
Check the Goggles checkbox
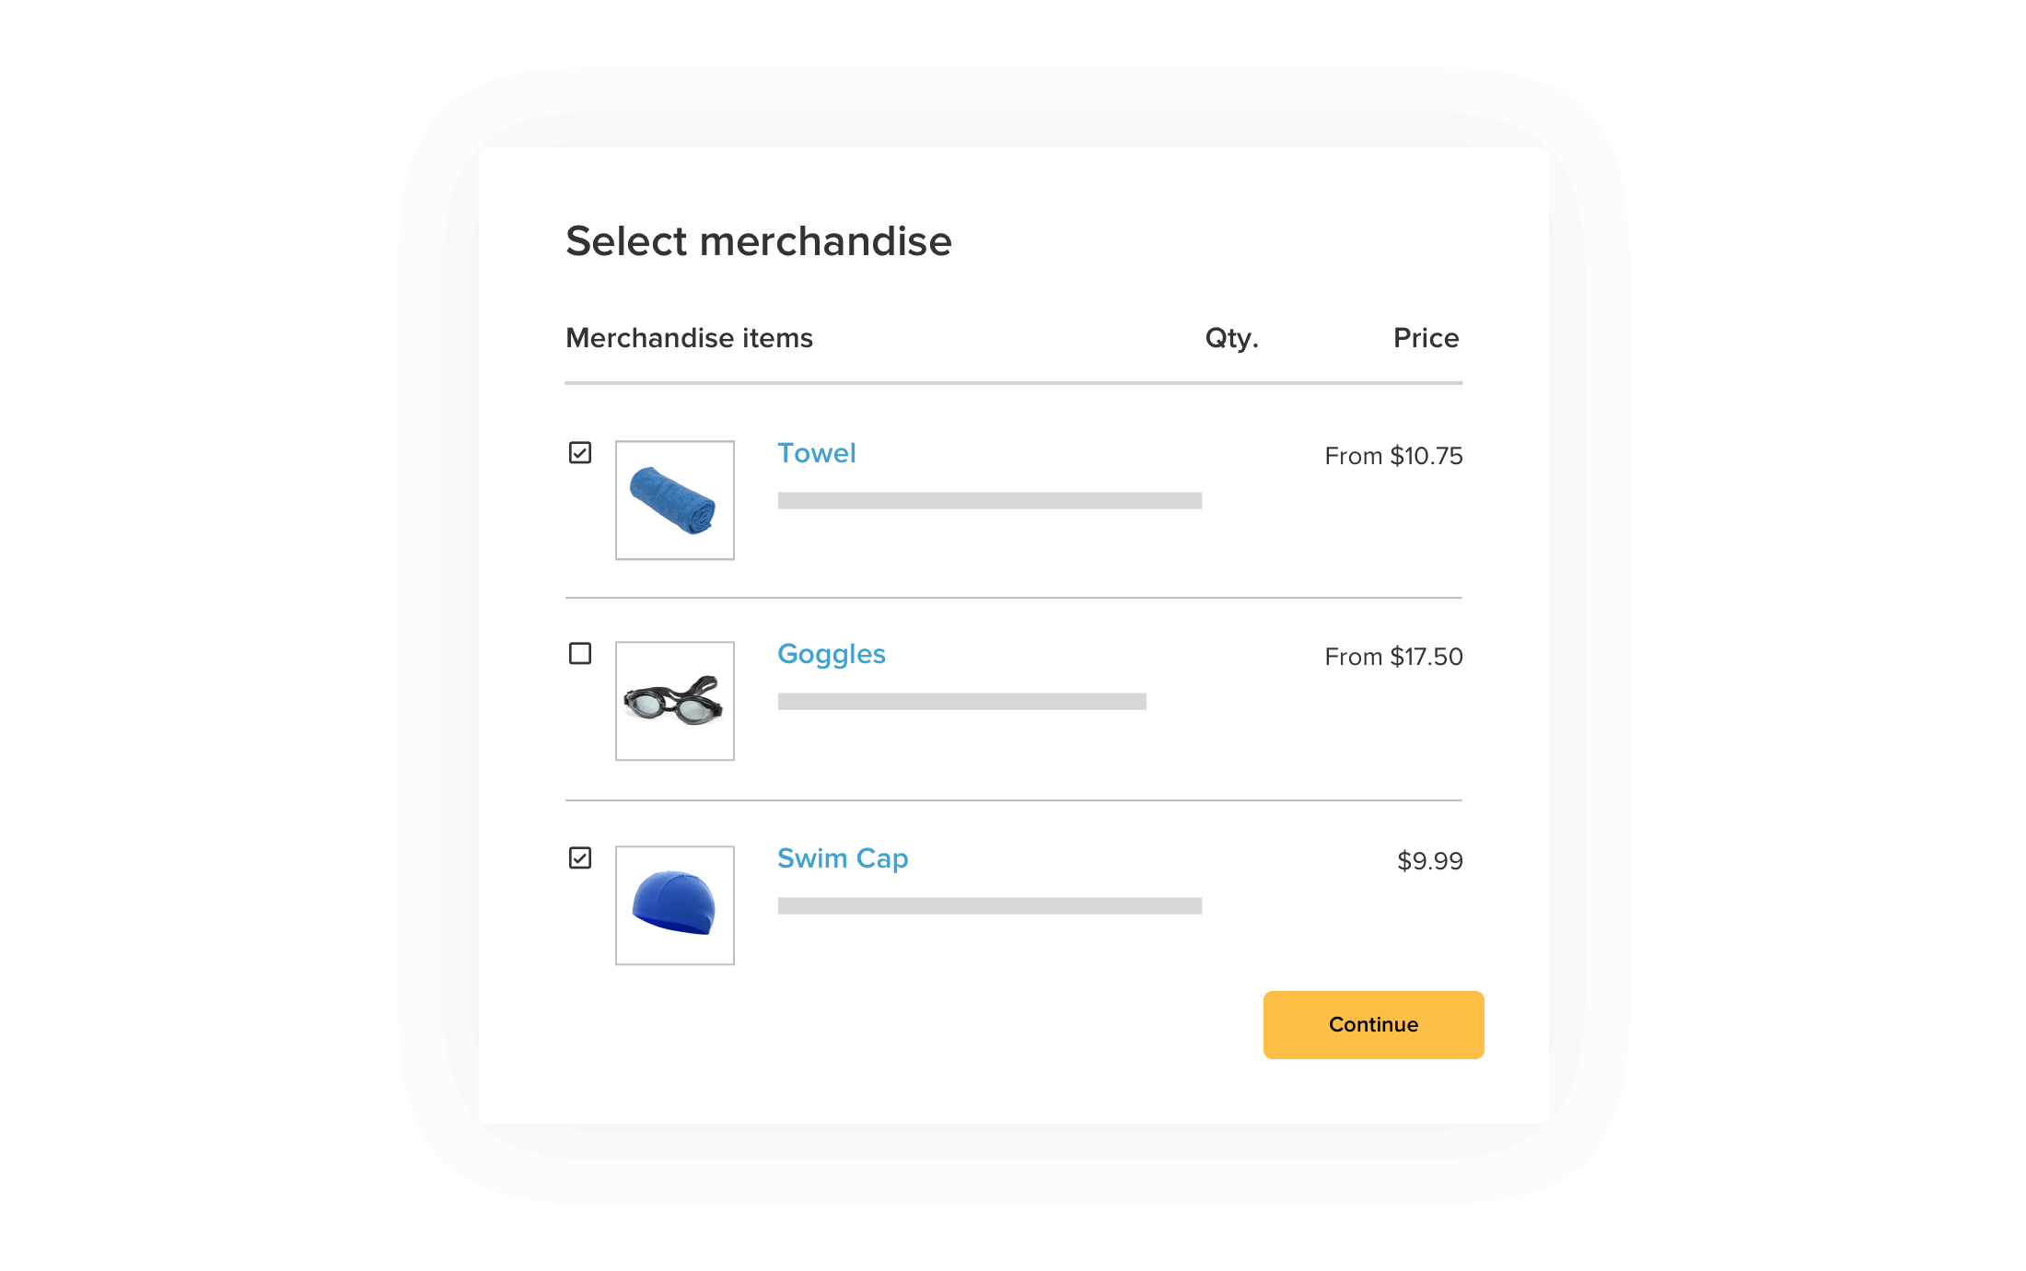[580, 654]
